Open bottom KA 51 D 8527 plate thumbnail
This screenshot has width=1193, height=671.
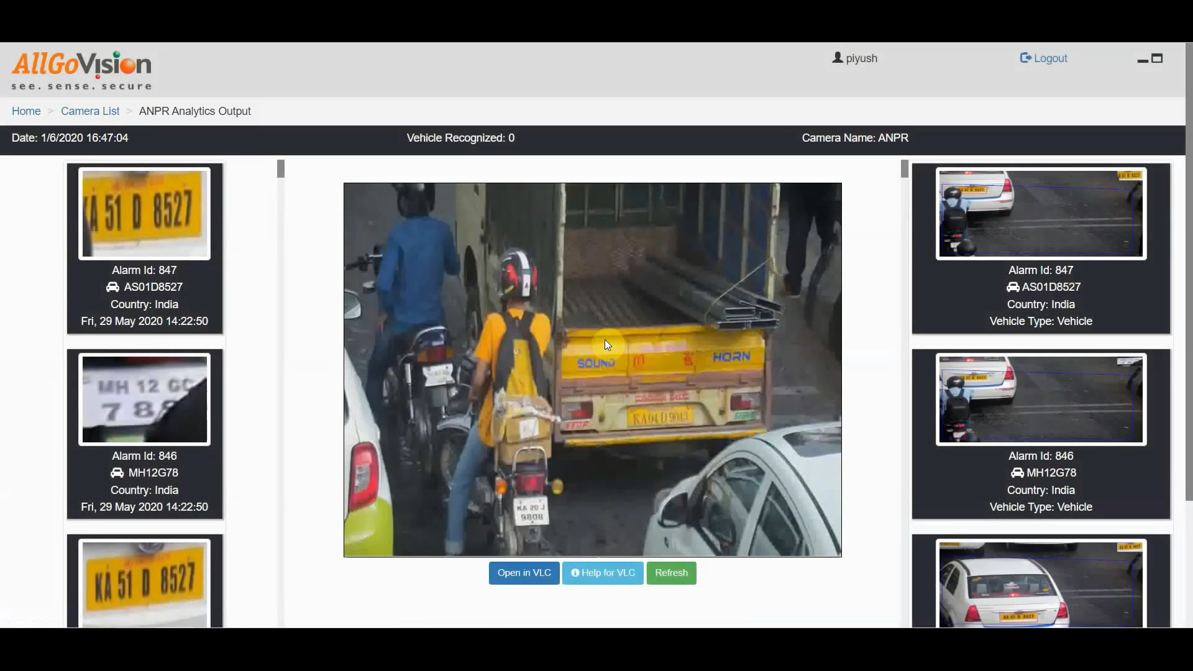coord(145,584)
